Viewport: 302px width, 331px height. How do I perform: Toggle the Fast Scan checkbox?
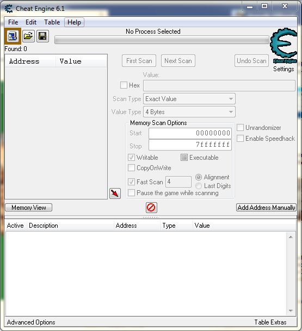(x=131, y=182)
